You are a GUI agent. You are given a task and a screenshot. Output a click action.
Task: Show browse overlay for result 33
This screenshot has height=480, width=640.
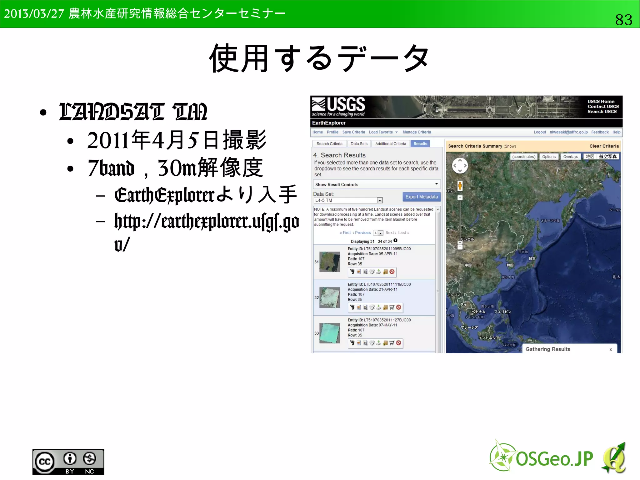(x=359, y=343)
